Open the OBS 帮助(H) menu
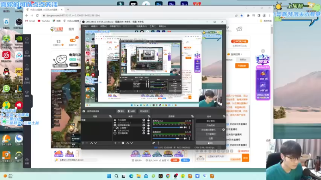The width and height of the screenshot is (321, 180). (x=163, y=26)
